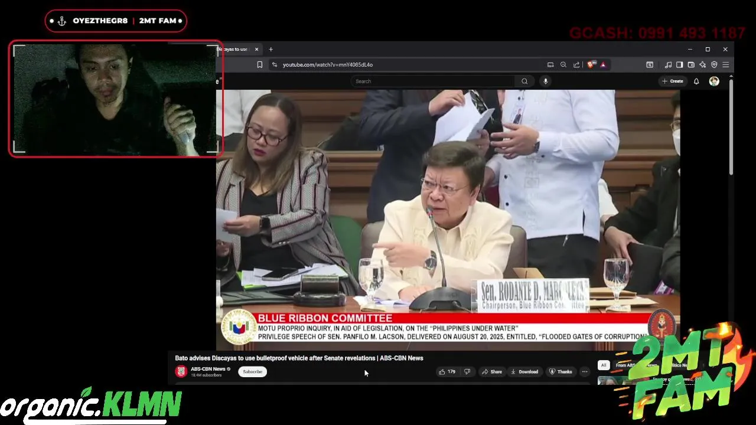Image resolution: width=756 pixels, height=425 pixels.
Task: Open the Leo AI sparkle icon
Action: (702, 65)
